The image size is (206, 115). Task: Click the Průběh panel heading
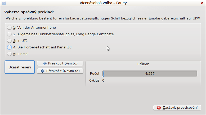pos(143,64)
